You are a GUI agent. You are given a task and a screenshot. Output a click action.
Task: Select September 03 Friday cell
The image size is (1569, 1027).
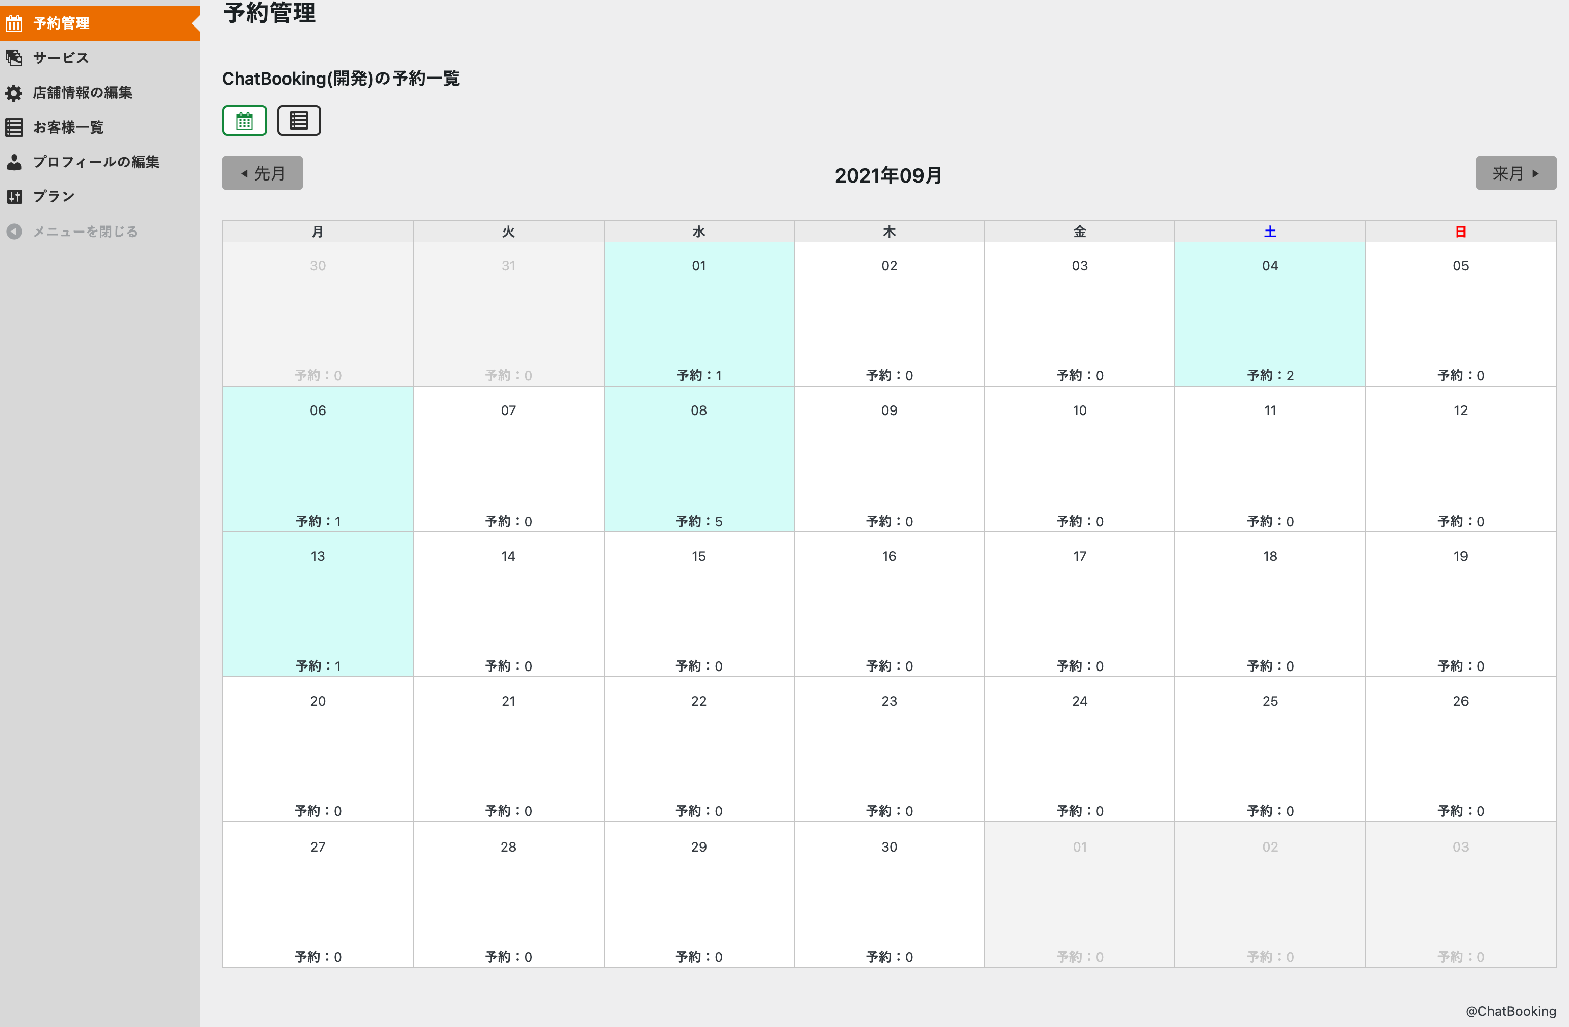[1079, 314]
